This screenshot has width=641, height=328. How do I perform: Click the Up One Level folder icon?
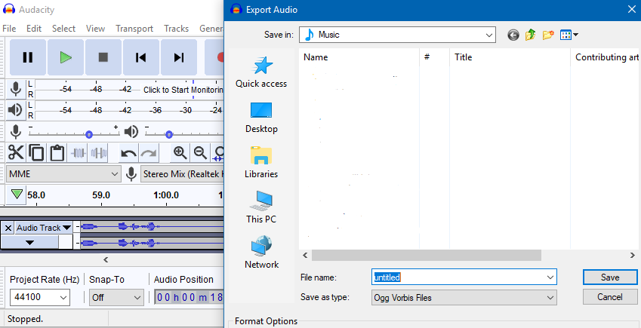530,35
